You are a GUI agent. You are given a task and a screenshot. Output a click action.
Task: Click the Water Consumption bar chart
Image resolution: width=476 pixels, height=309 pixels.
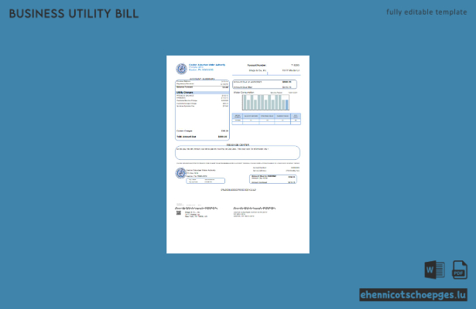tap(265, 103)
